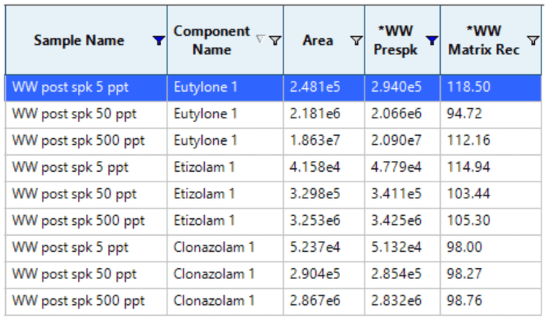
Task: Select the 3.411e5 prespk value cell
Action: (x=396, y=194)
